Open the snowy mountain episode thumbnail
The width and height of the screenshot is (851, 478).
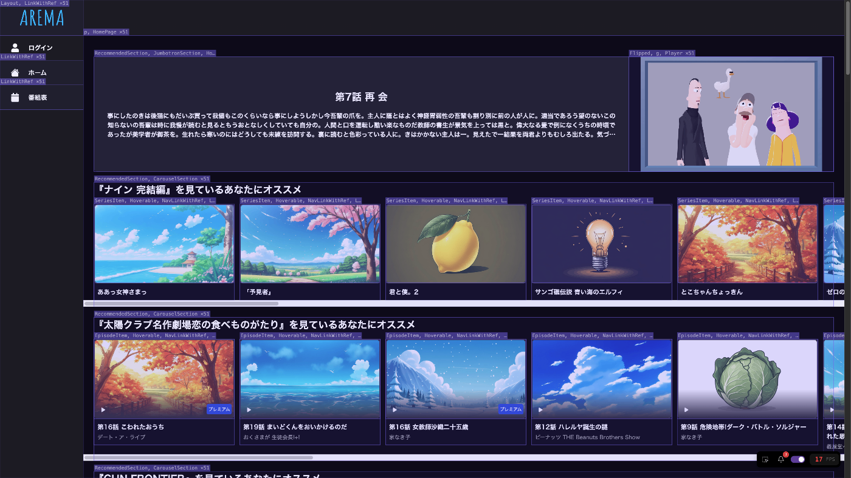point(456,379)
